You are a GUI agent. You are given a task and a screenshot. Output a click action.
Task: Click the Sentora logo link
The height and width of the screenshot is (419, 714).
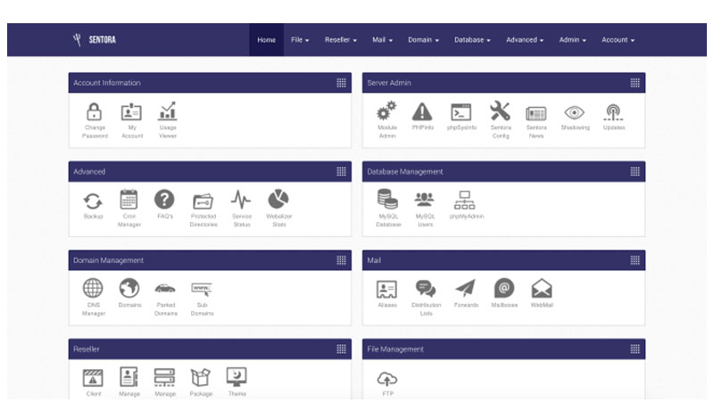coord(95,40)
